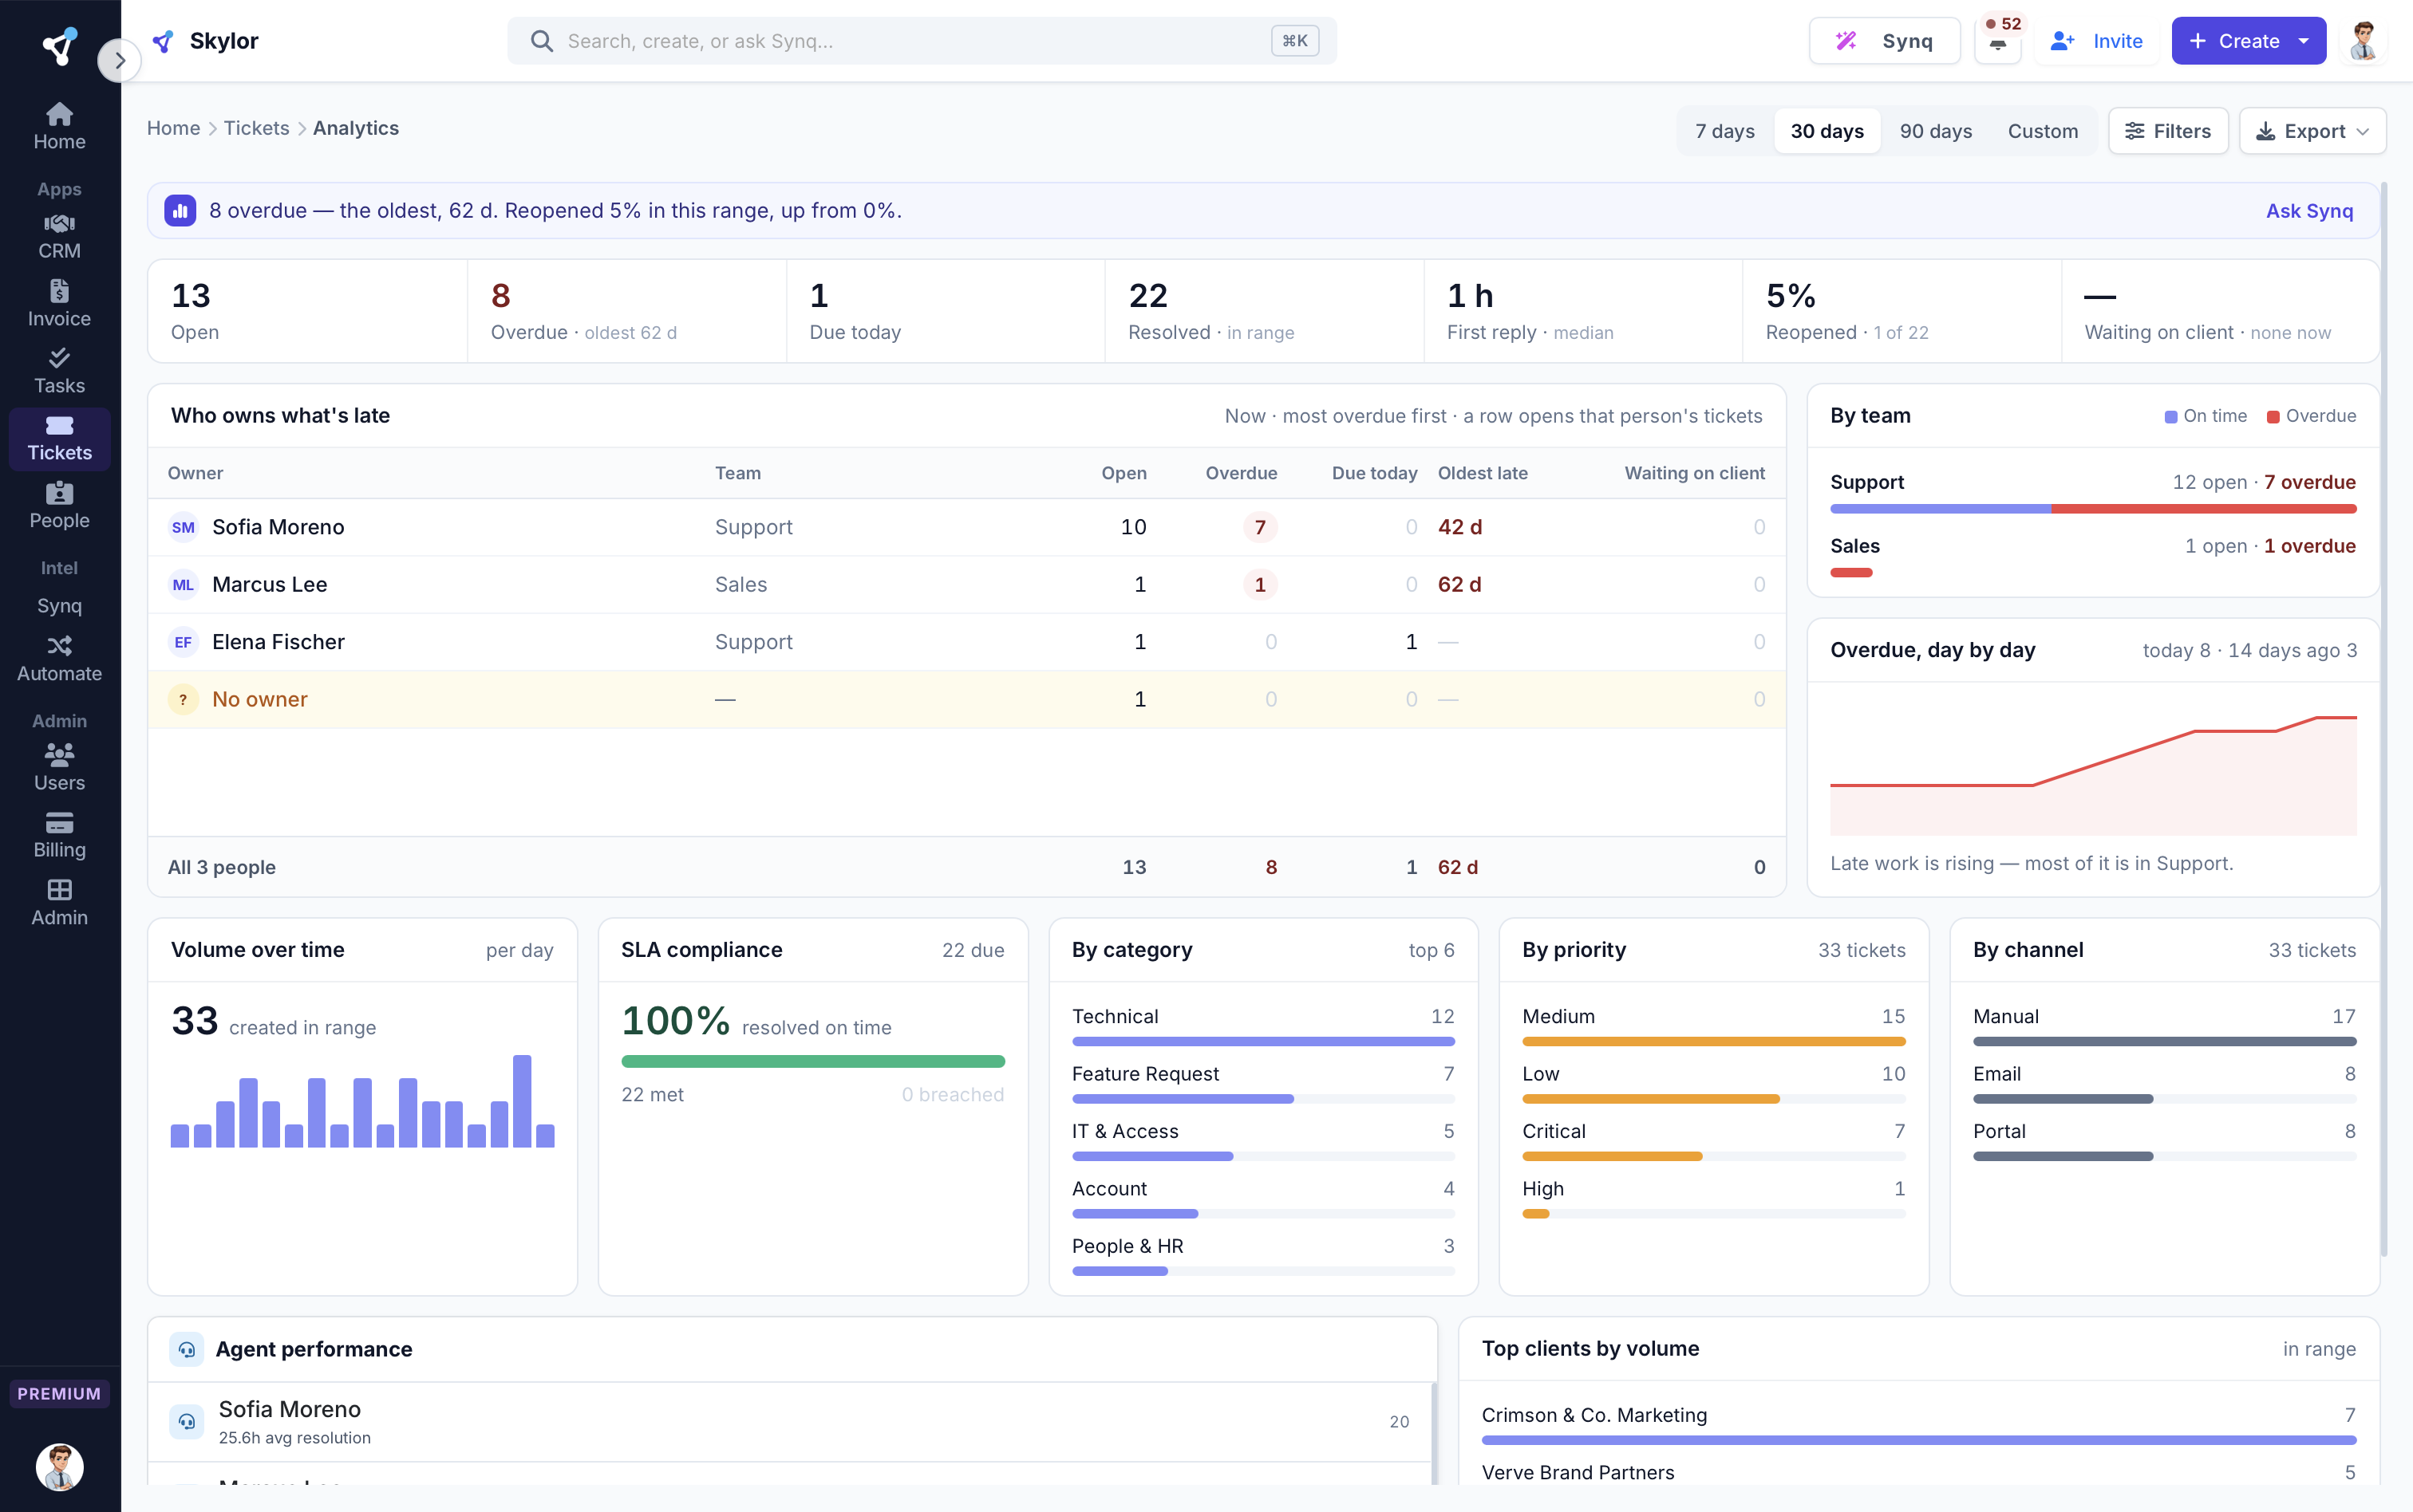This screenshot has width=2413, height=1512.
Task: Click the user avatar at sidebar bottom
Action: (59, 1466)
